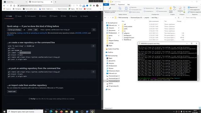Select package.json file in list
201x113 pixels.
click(128, 35)
